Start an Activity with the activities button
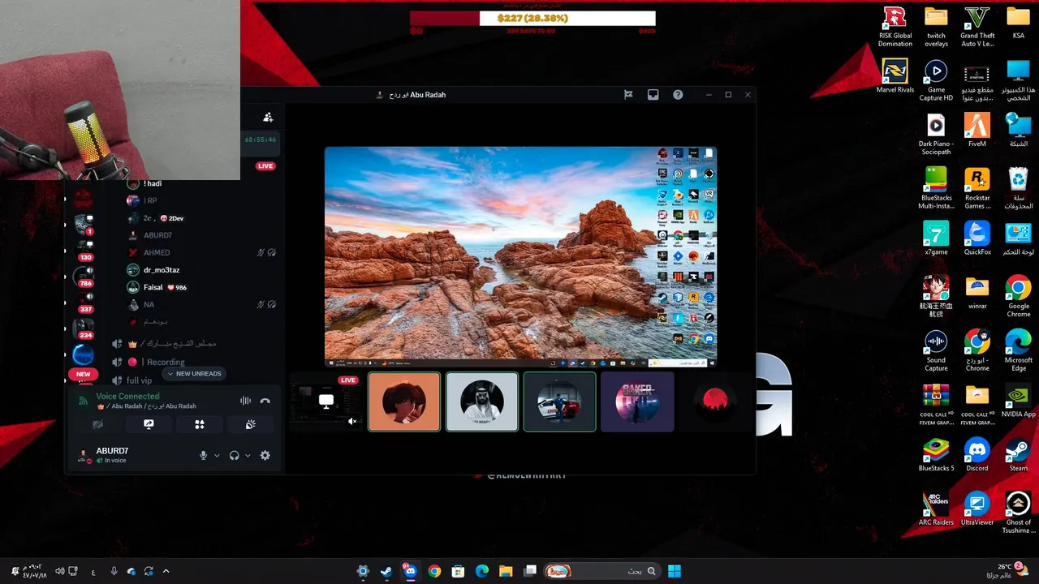The image size is (1039, 584). [x=200, y=424]
